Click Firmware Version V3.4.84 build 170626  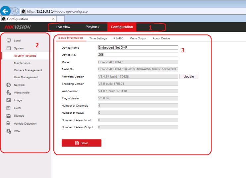(138, 77)
